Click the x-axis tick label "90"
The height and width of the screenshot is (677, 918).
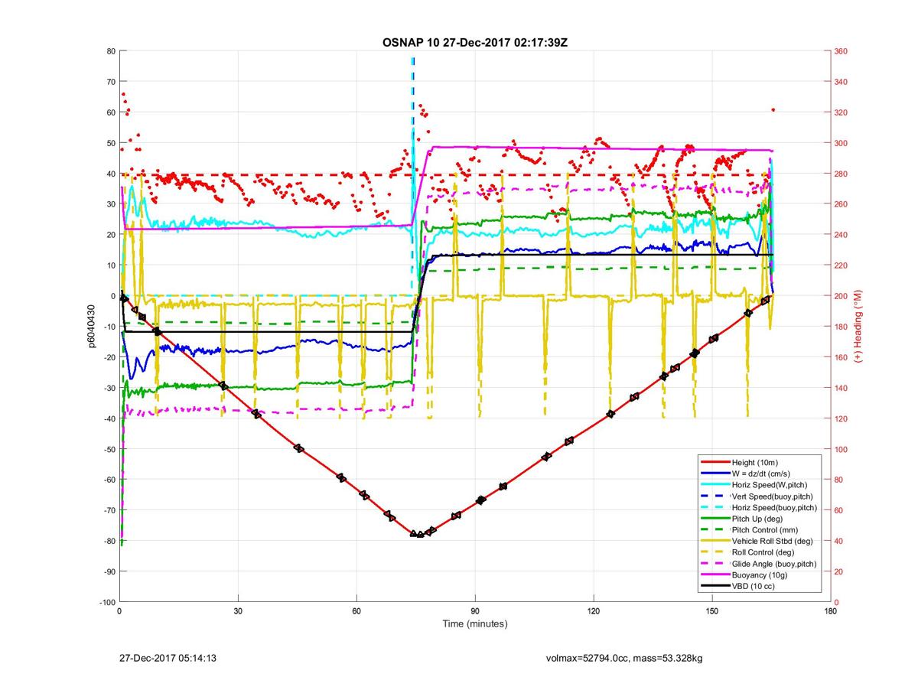coord(475,611)
